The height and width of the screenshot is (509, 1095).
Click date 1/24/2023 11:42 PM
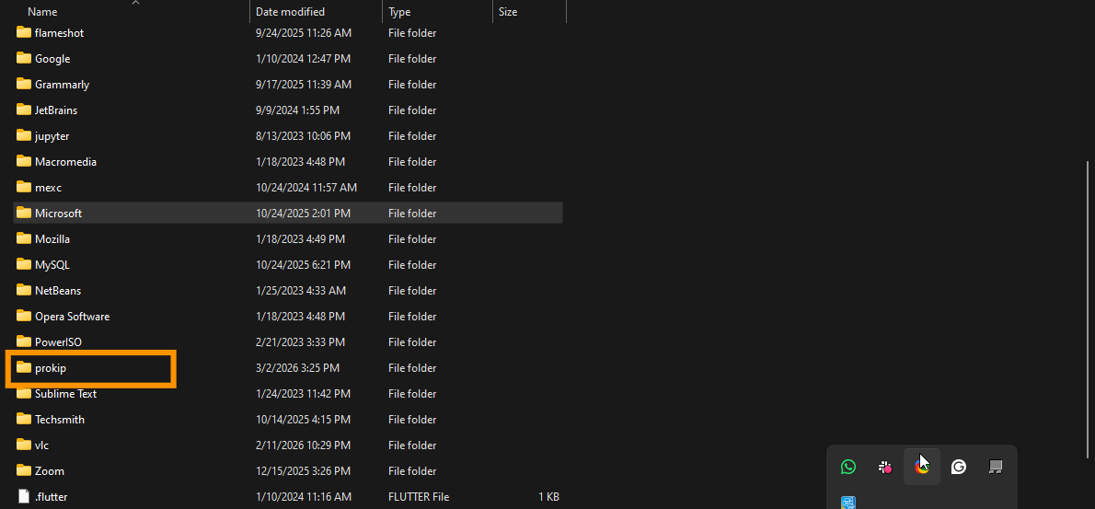303,394
